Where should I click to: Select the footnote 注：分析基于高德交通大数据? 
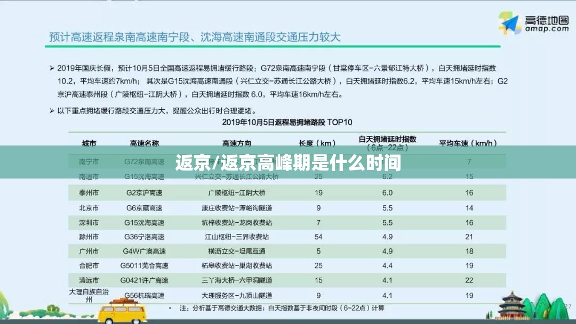[x=282, y=308]
